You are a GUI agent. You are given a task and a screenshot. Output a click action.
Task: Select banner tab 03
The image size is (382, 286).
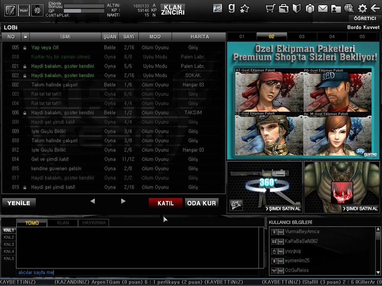[302, 37]
